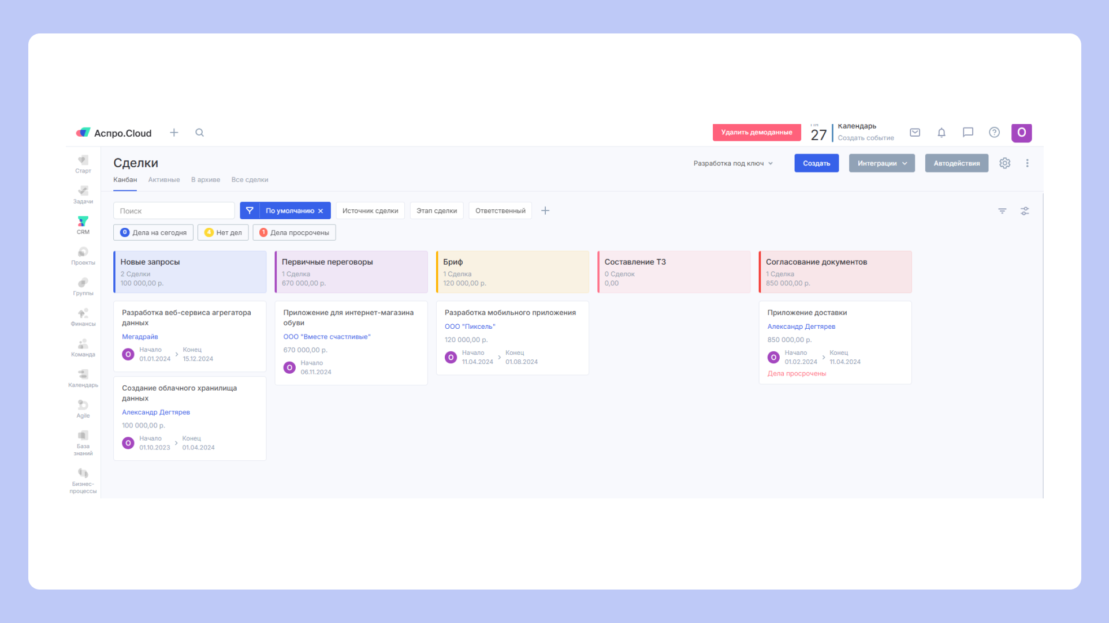Toggle the 'Дела просрочены' filter chip
1109x623 pixels.
pyautogui.click(x=294, y=232)
